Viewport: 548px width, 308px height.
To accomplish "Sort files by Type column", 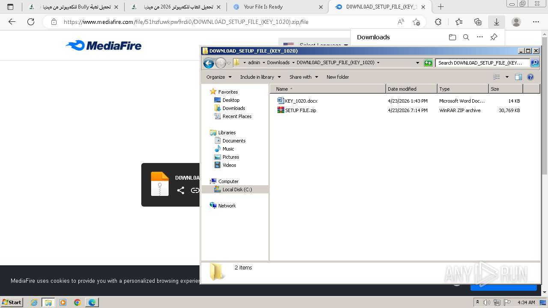I will pos(463,89).
